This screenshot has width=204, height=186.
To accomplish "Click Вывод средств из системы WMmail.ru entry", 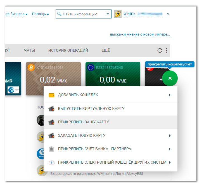I will (97, 174).
